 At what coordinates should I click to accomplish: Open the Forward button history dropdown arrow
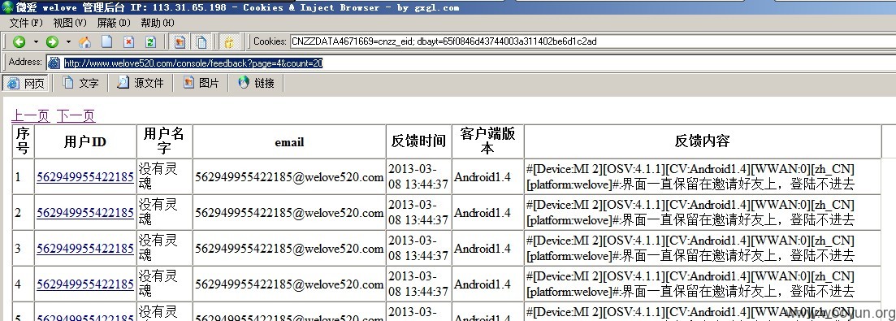click(x=68, y=41)
